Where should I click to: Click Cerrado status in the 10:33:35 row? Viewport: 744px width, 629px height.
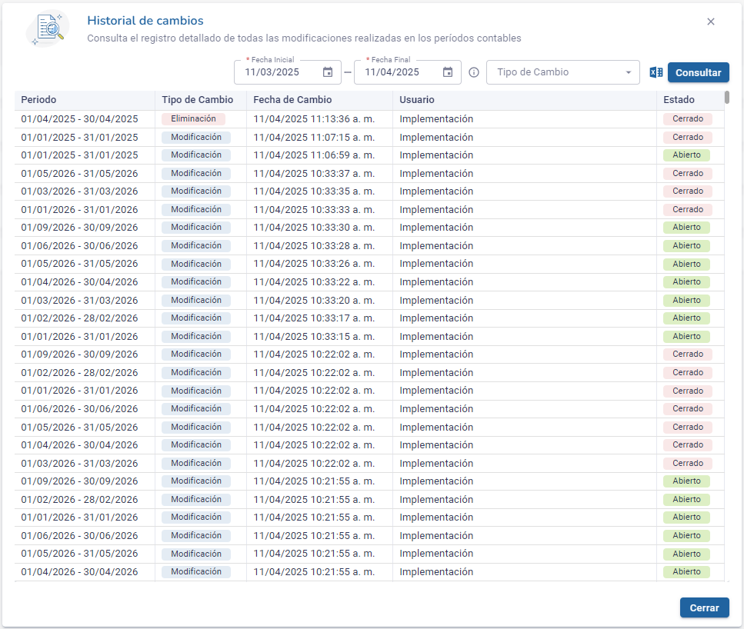(688, 191)
